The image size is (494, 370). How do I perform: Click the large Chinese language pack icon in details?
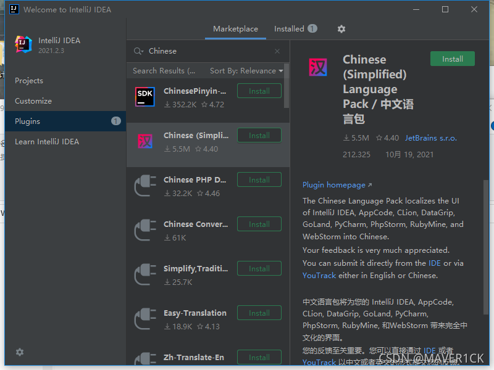point(318,67)
